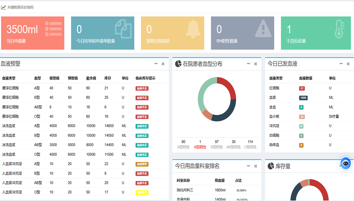Click orange segment of blood type donut

tap(207, 115)
